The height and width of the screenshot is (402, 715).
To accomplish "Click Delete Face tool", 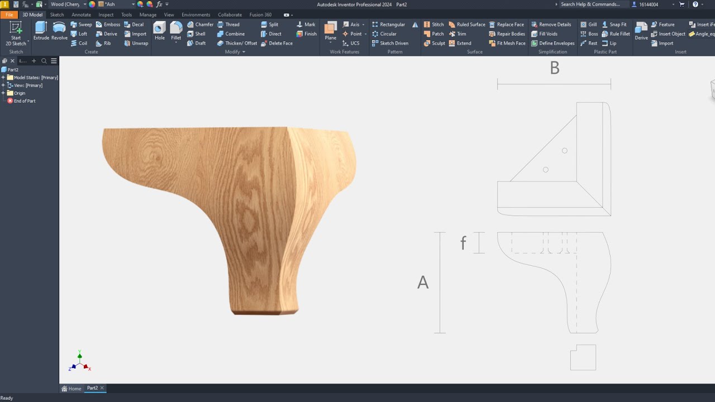I will pyautogui.click(x=277, y=43).
